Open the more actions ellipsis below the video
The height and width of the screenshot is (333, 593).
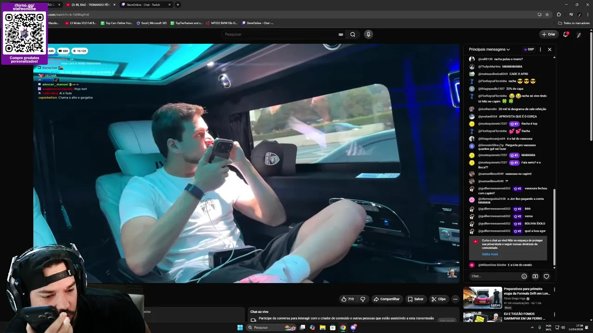click(455, 299)
